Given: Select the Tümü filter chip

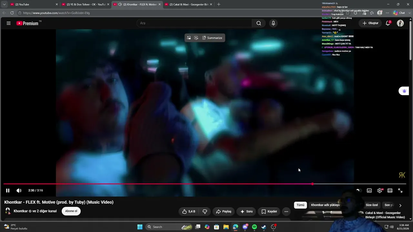Looking at the screenshot, I should pyautogui.click(x=300, y=205).
